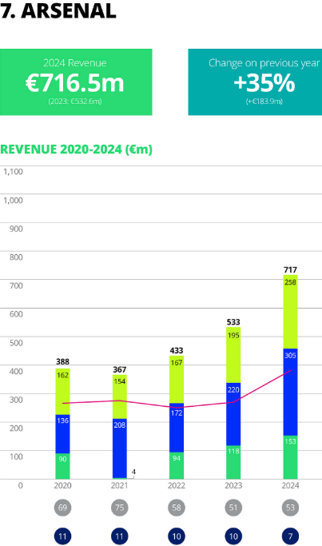The width and height of the screenshot is (322, 546).
Task: Click the 2023 x-axis year label
Action: tap(233, 485)
